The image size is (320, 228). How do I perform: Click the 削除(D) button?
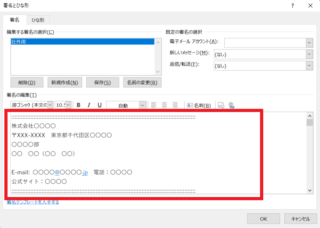coord(27,83)
